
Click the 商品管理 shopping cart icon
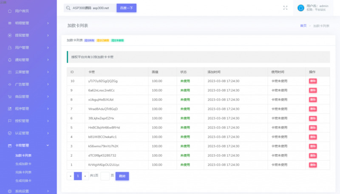(10, 97)
